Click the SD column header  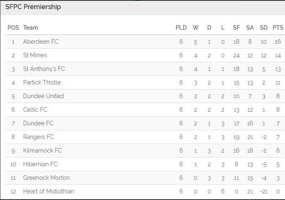coord(264,28)
